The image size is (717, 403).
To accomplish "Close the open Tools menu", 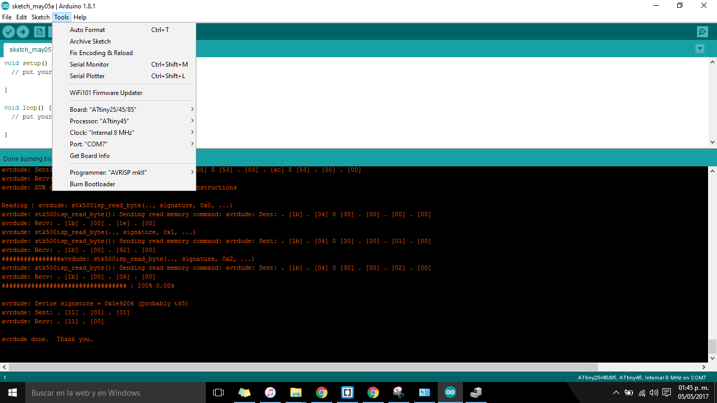I will click(61, 17).
